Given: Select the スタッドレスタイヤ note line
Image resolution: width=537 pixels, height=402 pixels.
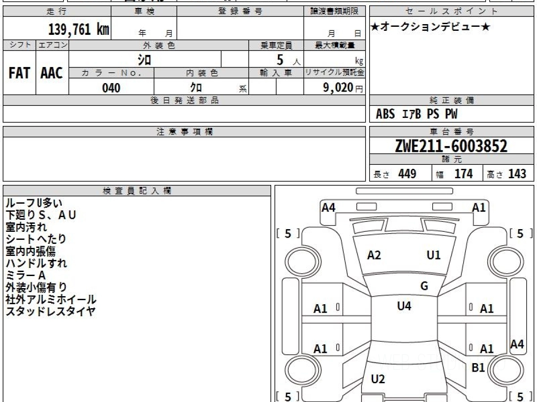Looking at the screenshot, I should pyautogui.click(x=51, y=312).
